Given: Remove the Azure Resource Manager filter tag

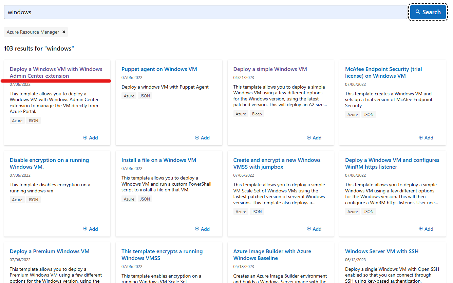Looking at the screenshot, I should [63, 32].
